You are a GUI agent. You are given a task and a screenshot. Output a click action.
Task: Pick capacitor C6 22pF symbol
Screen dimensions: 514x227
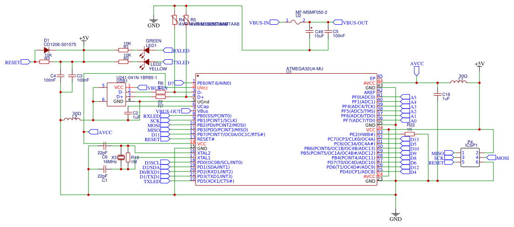[x=105, y=145]
